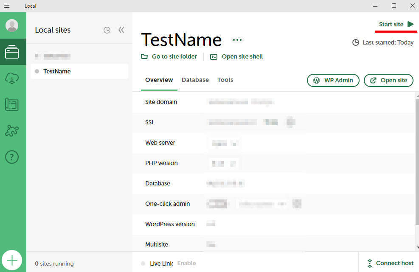This screenshot has width=419, height=272.
Task: Click Connect host
Action: point(390,263)
